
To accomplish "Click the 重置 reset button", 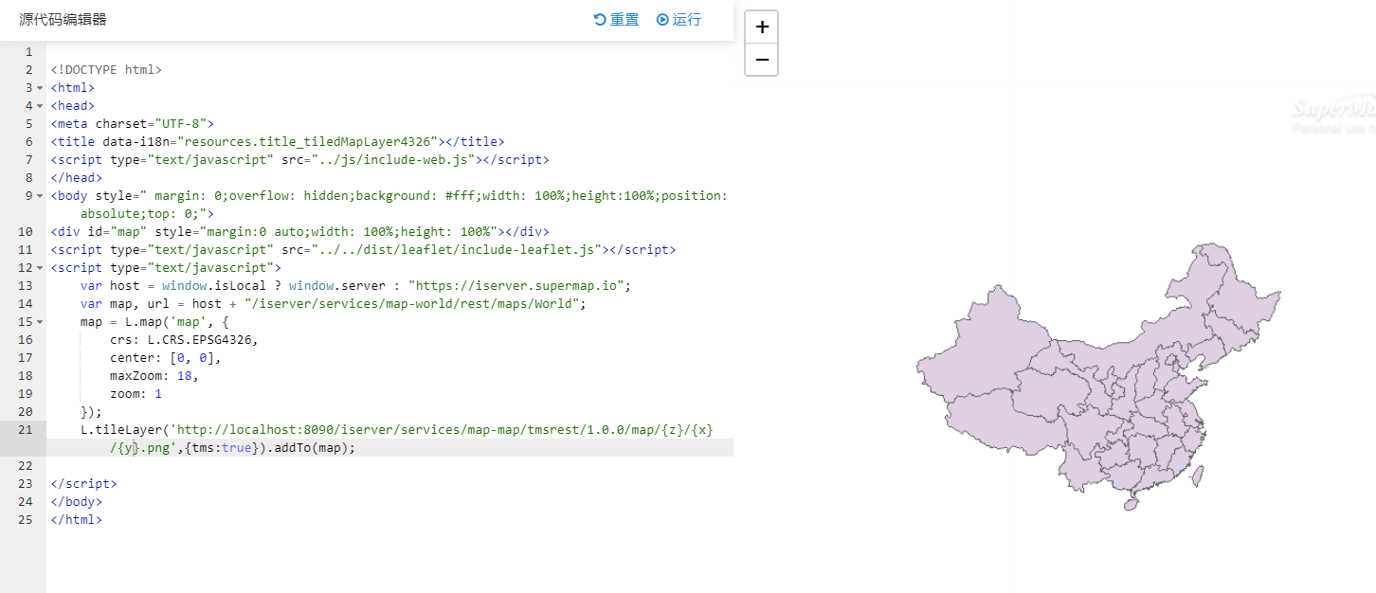I will (616, 20).
